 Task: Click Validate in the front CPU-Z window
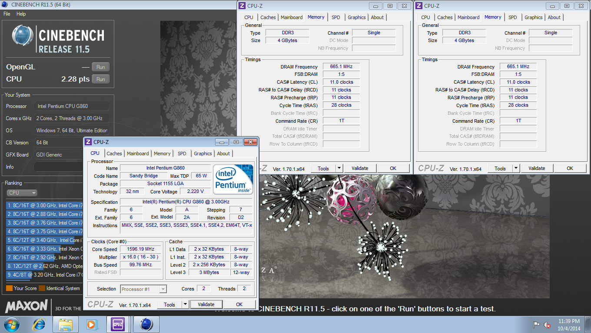click(206, 304)
